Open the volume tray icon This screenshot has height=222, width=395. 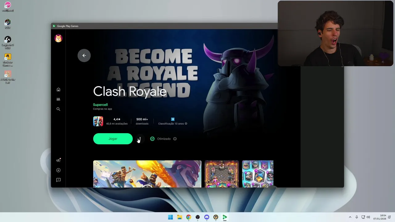[368, 217]
